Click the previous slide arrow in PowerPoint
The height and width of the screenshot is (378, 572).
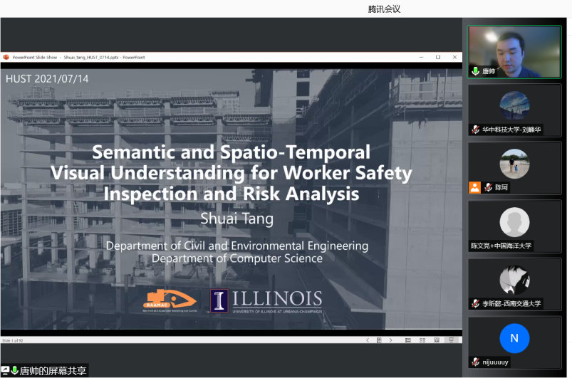(368, 340)
